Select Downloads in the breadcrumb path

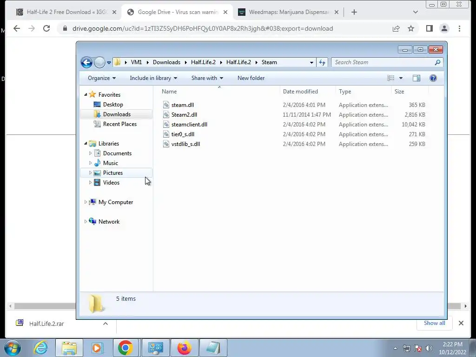coord(167,62)
